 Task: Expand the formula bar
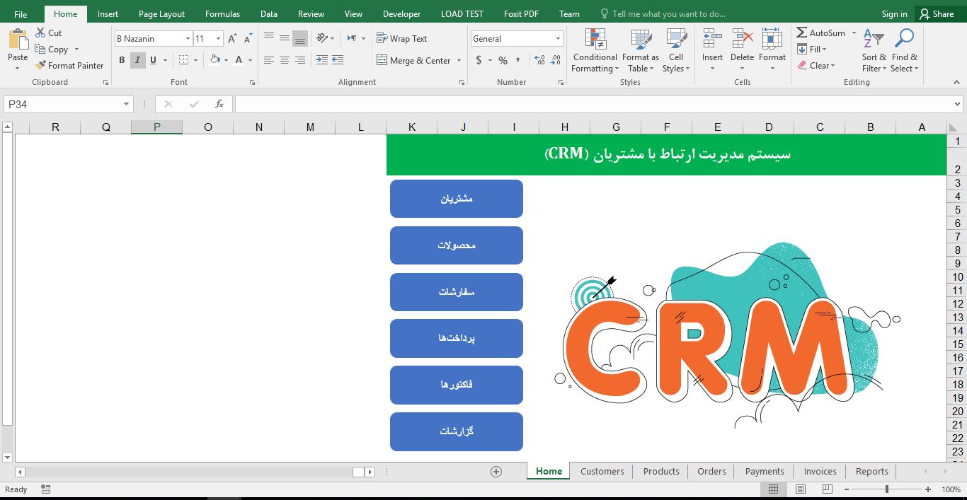(x=958, y=104)
